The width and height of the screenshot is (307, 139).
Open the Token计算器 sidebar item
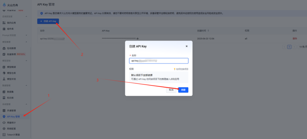[13, 135]
